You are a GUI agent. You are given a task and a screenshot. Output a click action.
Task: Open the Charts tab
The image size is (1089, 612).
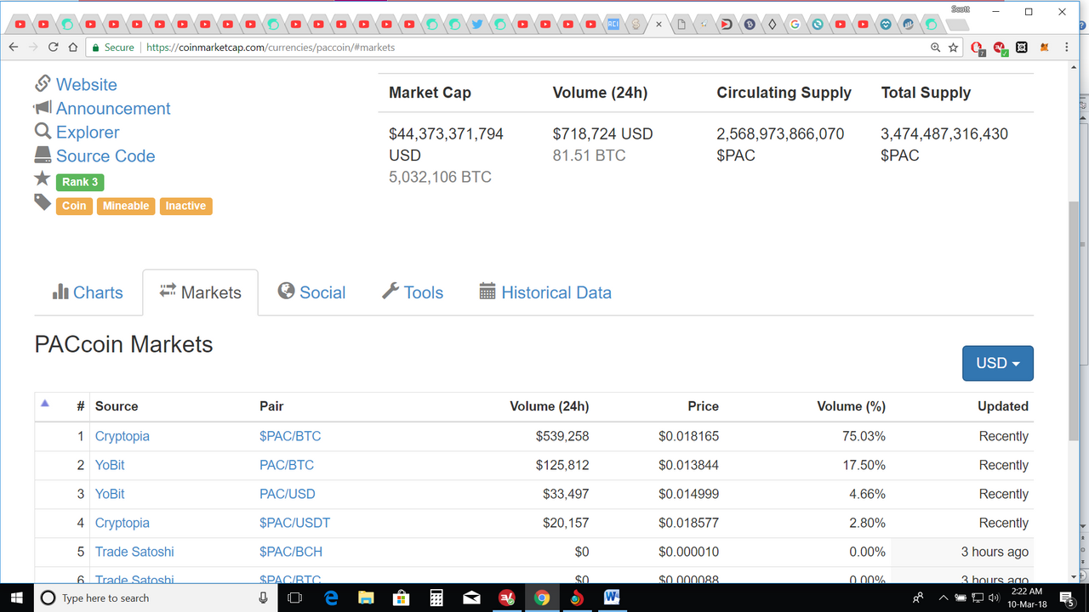coord(88,292)
